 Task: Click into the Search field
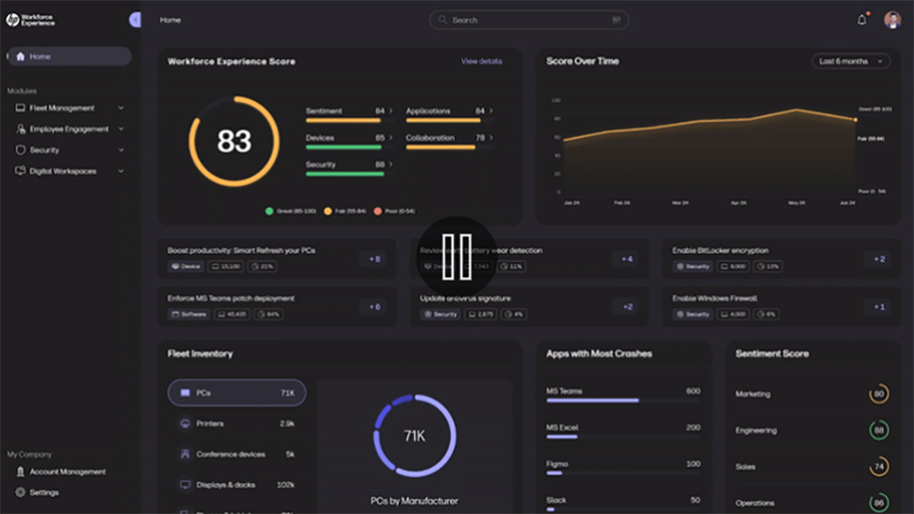529,20
